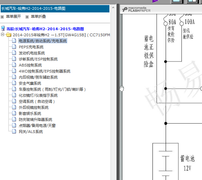Click the 长城汽车-哈弗H2-2014-2015-电路图 title bar
202x180 pixels.
point(55,9)
